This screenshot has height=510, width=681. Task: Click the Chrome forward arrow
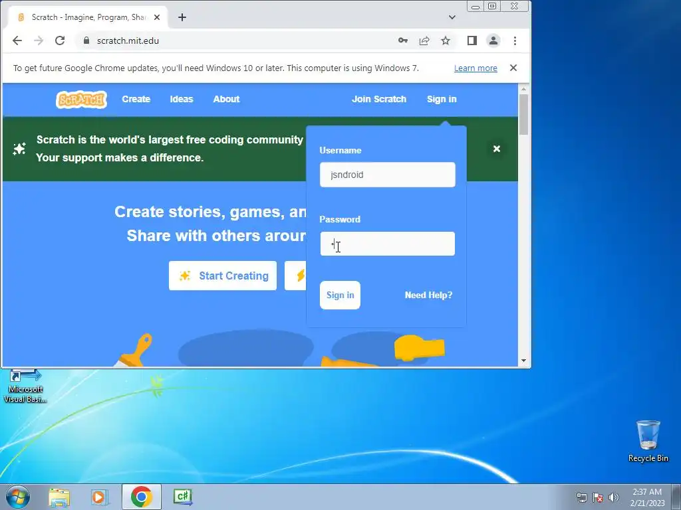pyautogui.click(x=38, y=41)
